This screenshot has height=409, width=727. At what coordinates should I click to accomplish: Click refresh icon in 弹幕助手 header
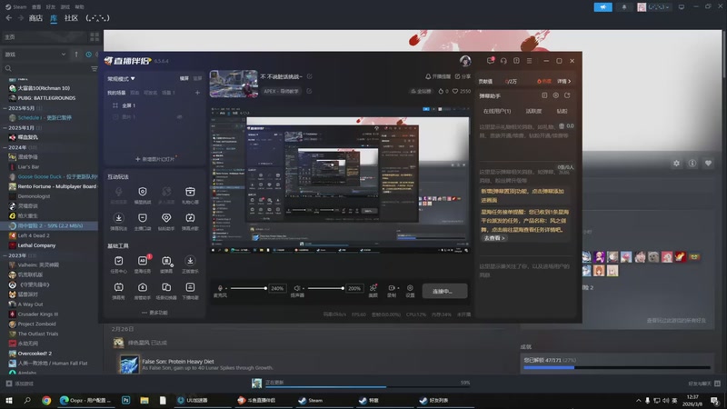[567, 95]
